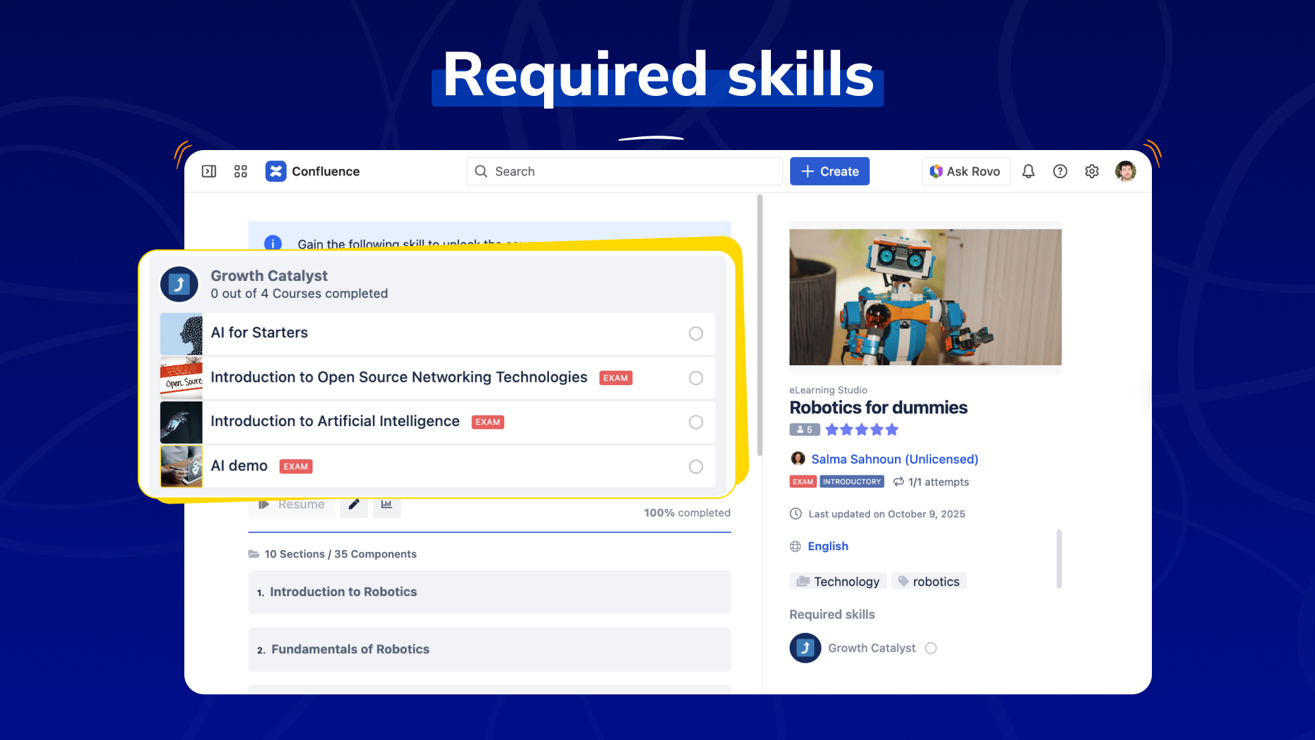This screenshot has width=1315, height=740.
Task: Select AI for Starters completion circle
Action: click(x=696, y=334)
